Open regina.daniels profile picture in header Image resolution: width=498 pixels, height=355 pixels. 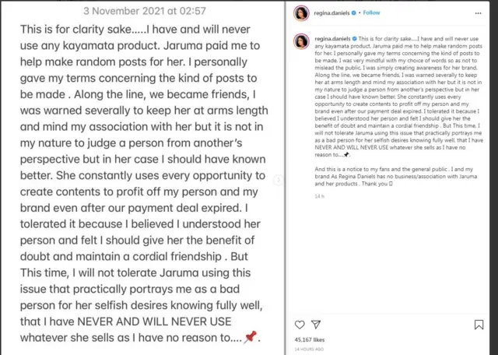(x=300, y=13)
